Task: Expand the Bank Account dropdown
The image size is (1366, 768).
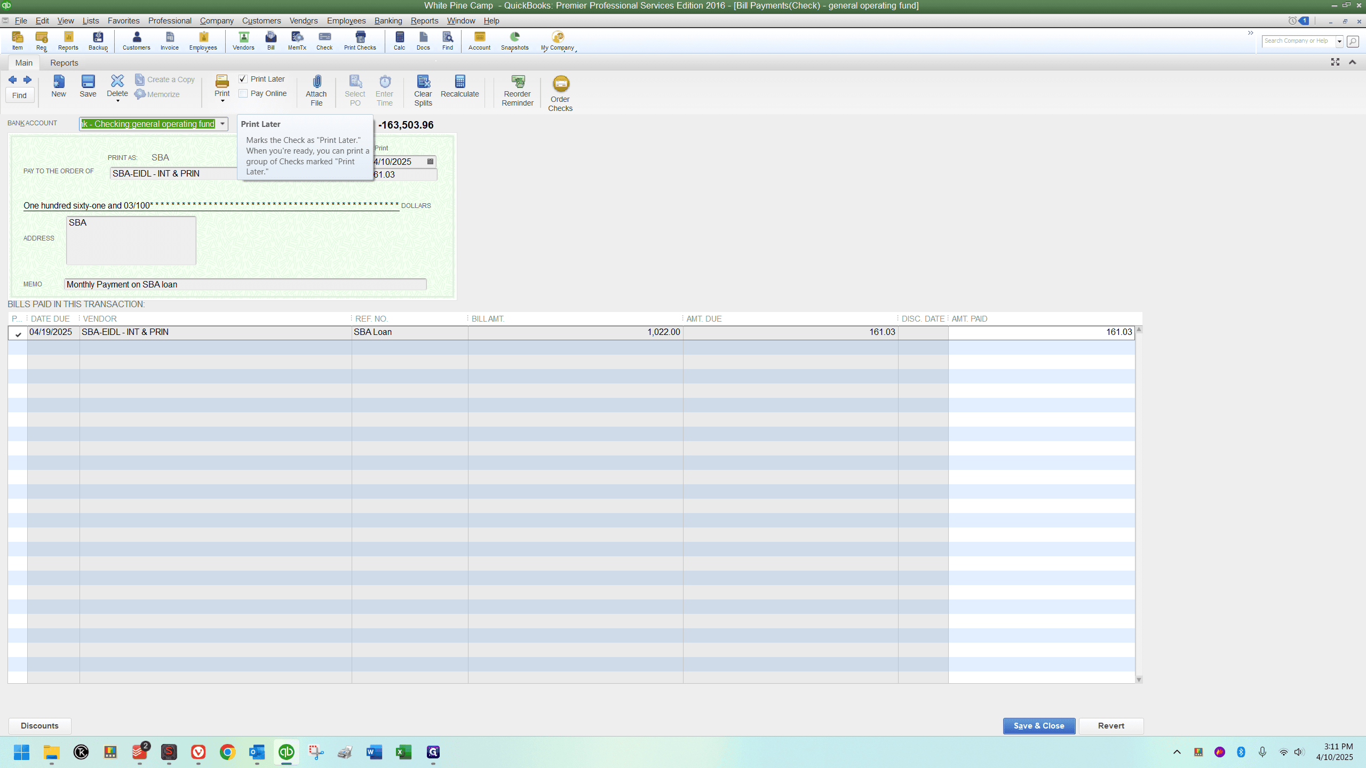Action: [x=223, y=124]
